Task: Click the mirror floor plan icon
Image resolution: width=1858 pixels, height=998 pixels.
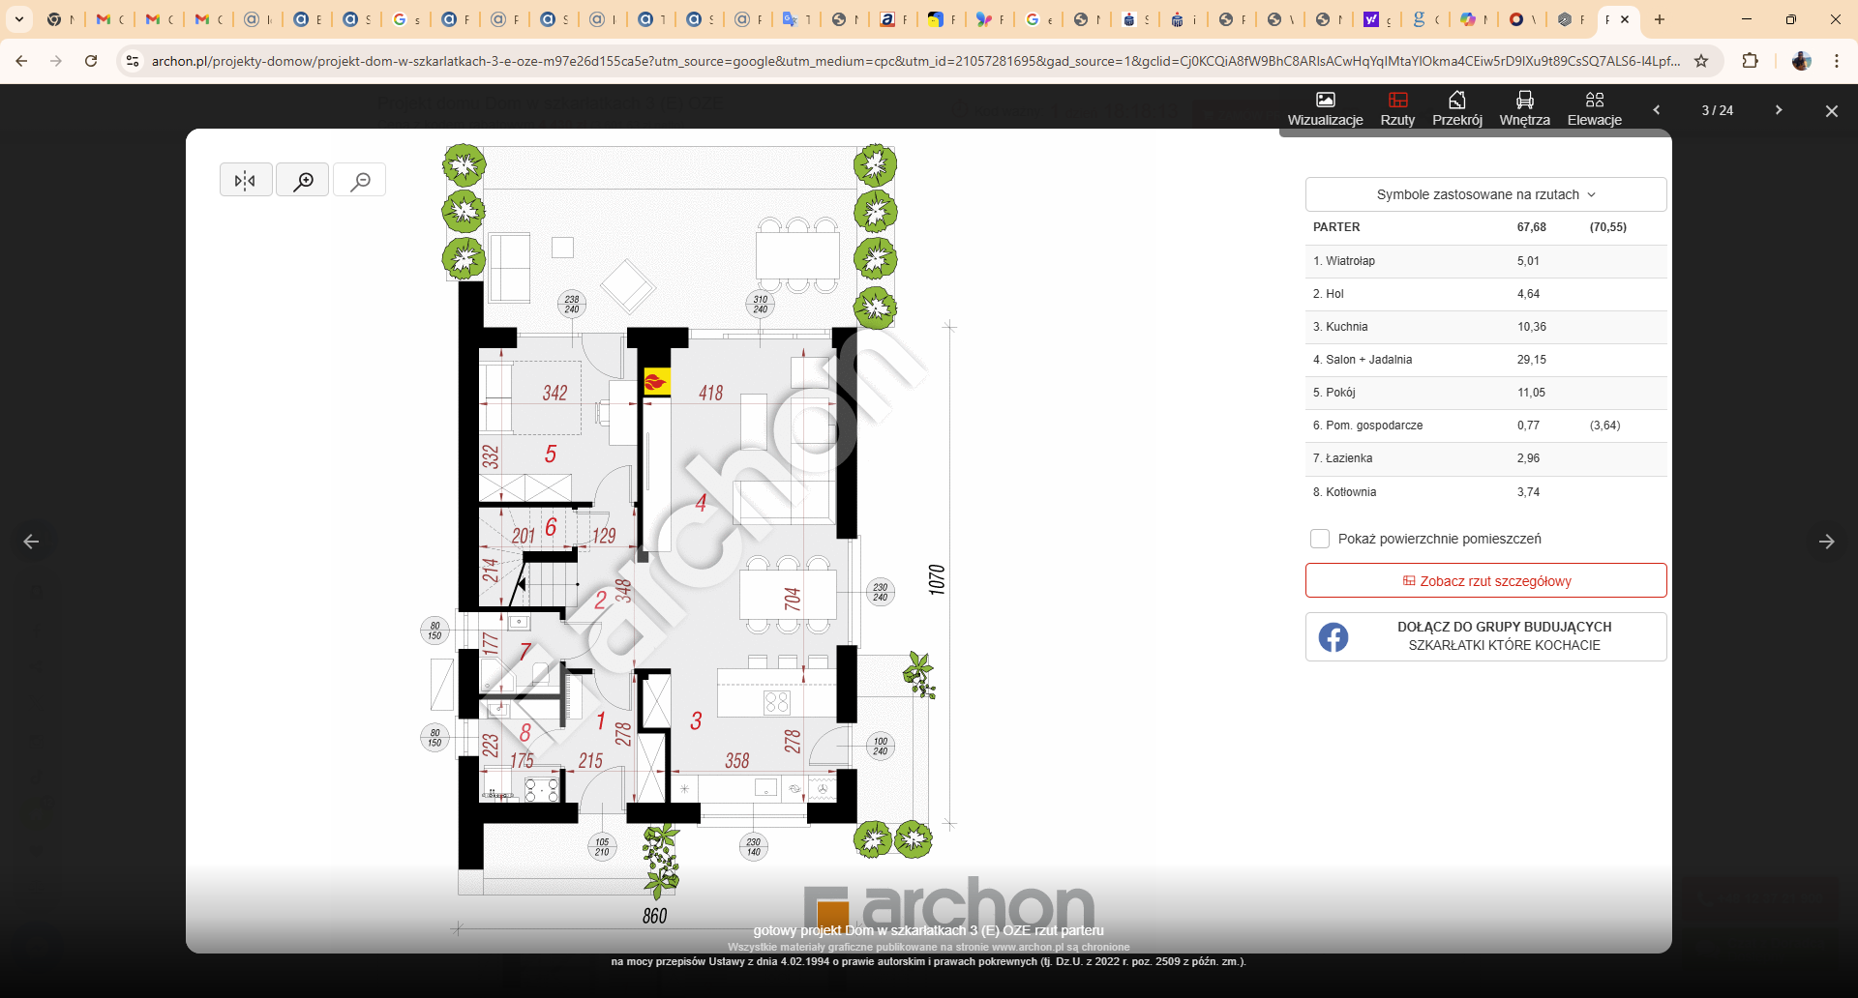Action: pyautogui.click(x=246, y=180)
